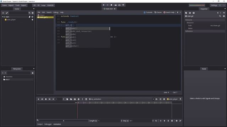Select anim_player node in scene tree

[11, 20]
